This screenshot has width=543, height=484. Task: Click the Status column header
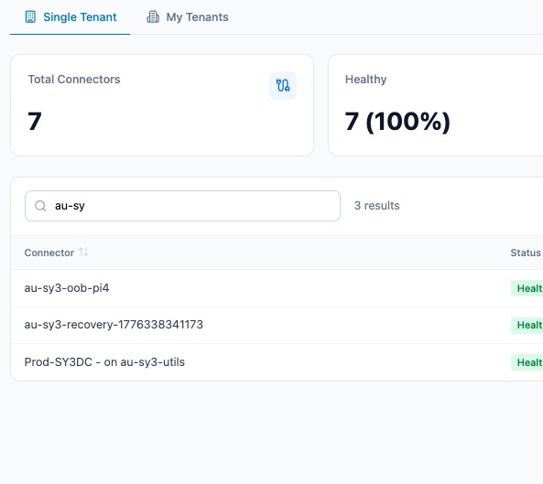(526, 253)
